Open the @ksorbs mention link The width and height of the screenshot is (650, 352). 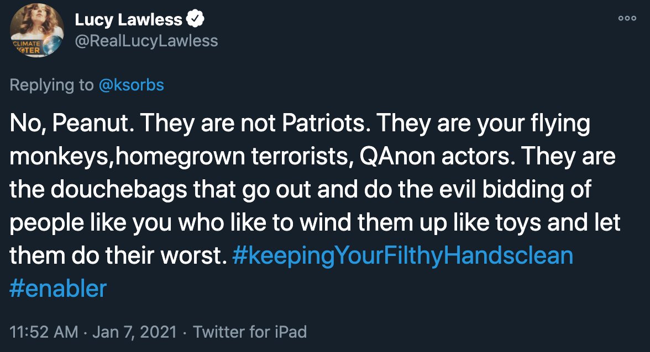pyautogui.click(x=132, y=85)
